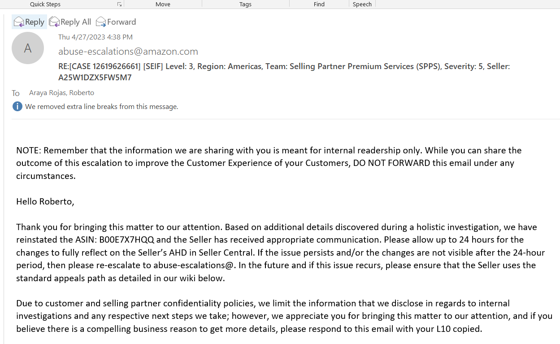Click the Move ribbon group label

163,4
